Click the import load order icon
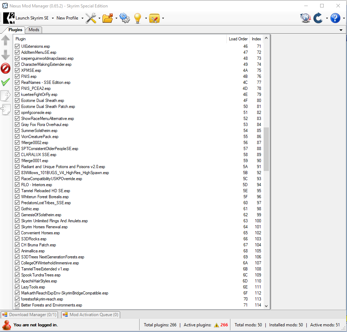Image resolution: width=347 pixels, height=332 pixels. tap(6, 109)
